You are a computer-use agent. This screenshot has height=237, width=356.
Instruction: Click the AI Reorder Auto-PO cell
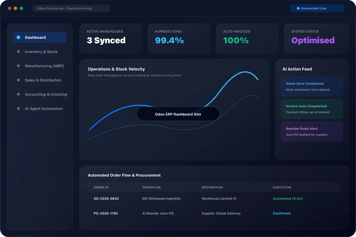click(158, 213)
